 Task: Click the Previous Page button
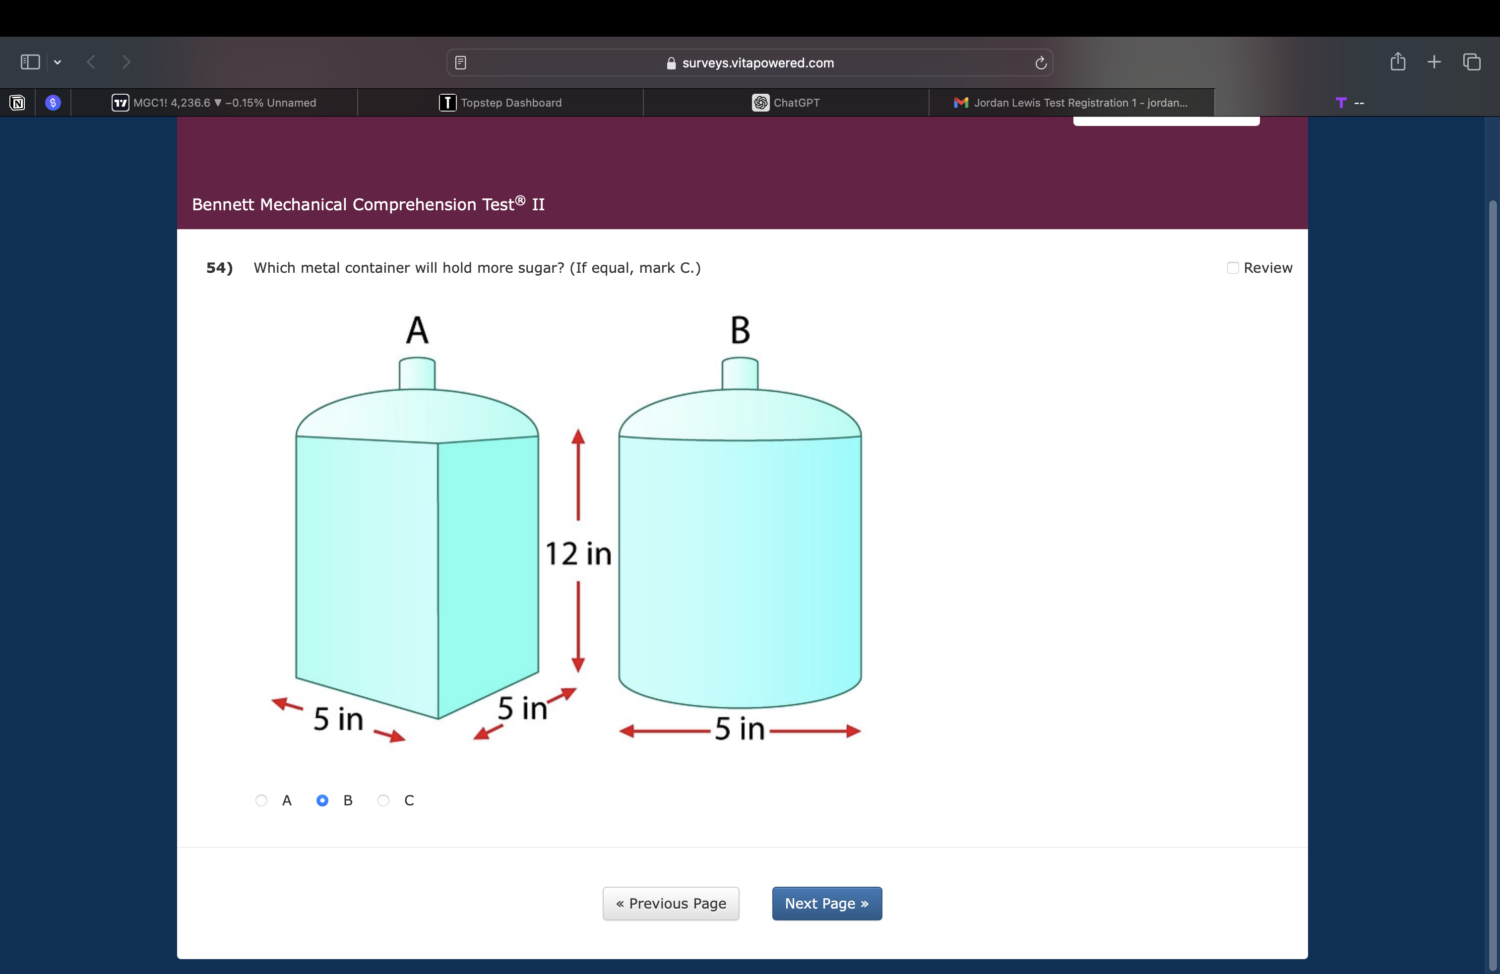(x=671, y=904)
